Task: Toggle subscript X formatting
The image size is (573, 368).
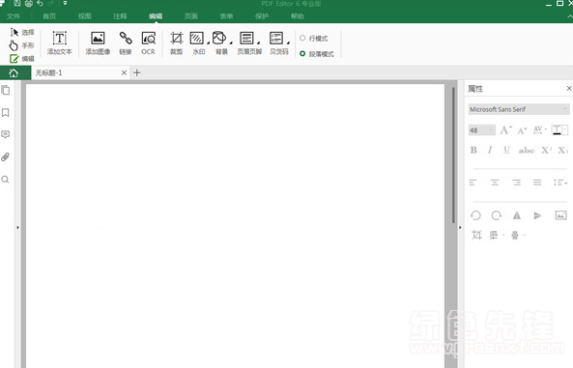Action: 562,150
